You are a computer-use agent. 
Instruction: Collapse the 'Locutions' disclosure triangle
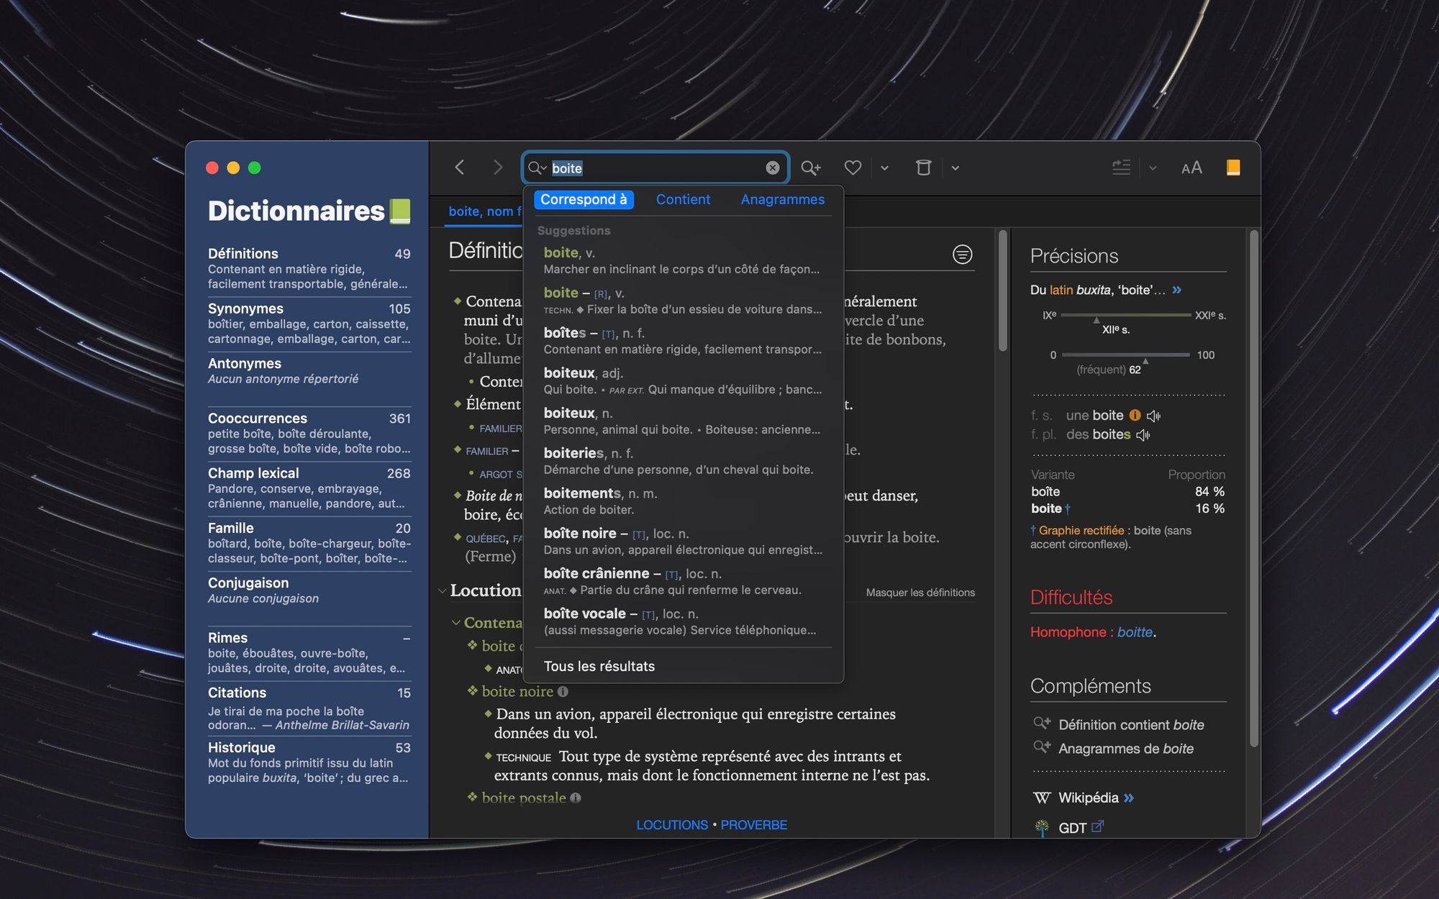point(442,590)
